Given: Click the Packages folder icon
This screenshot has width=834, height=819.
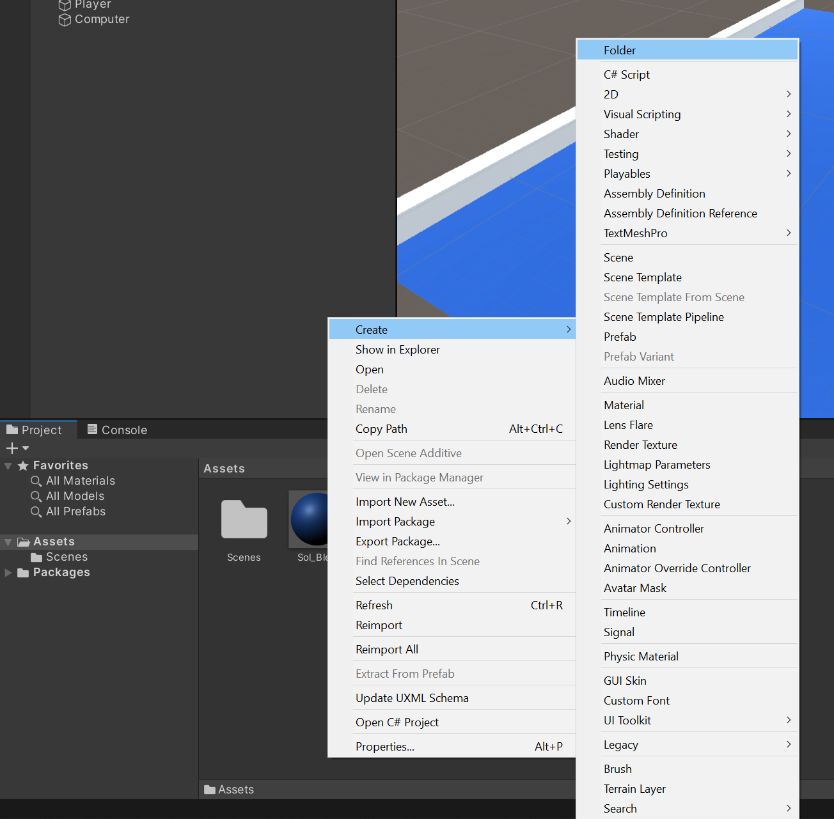Looking at the screenshot, I should pyautogui.click(x=23, y=573).
